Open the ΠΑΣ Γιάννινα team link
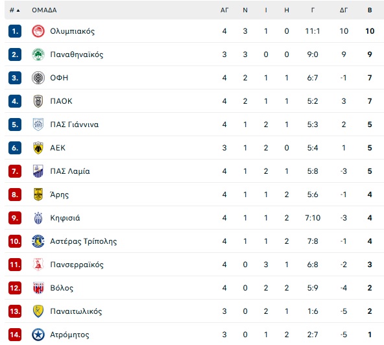This screenshot has height=345, width=384. tap(75, 125)
